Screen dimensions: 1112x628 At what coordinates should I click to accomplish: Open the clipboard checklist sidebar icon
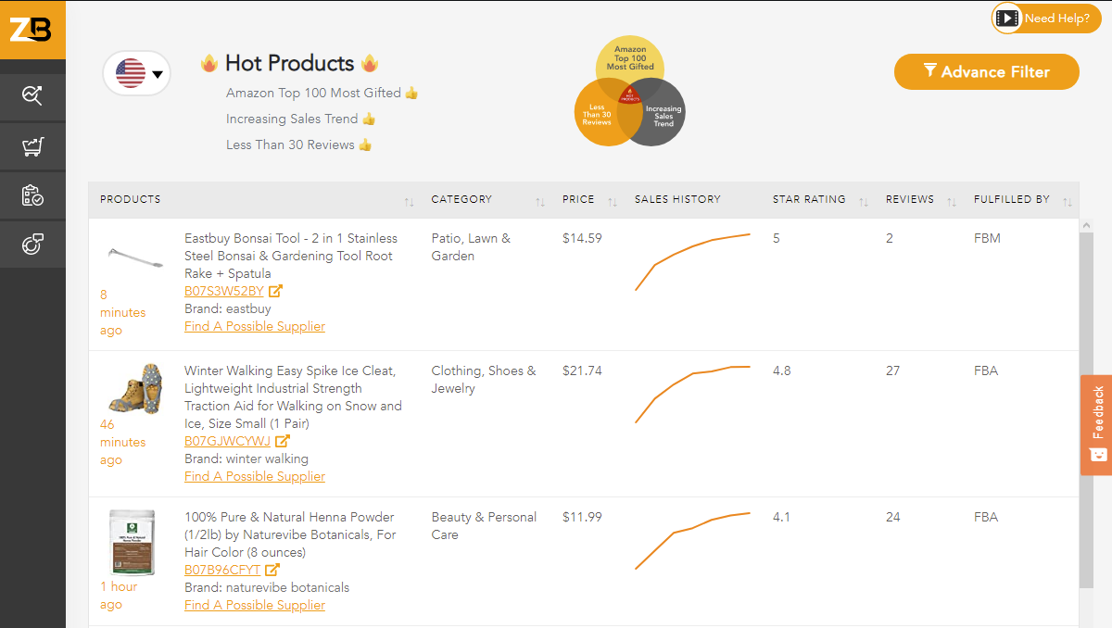point(32,195)
